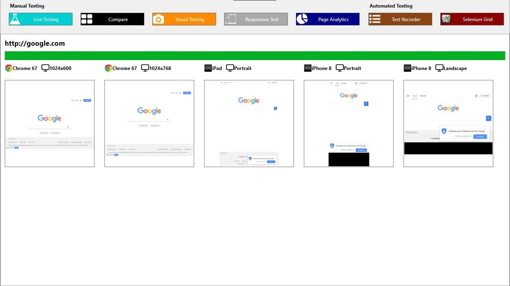510x286 pixels.
Task: Click the iOS icon next to iPad
Action: (x=208, y=68)
